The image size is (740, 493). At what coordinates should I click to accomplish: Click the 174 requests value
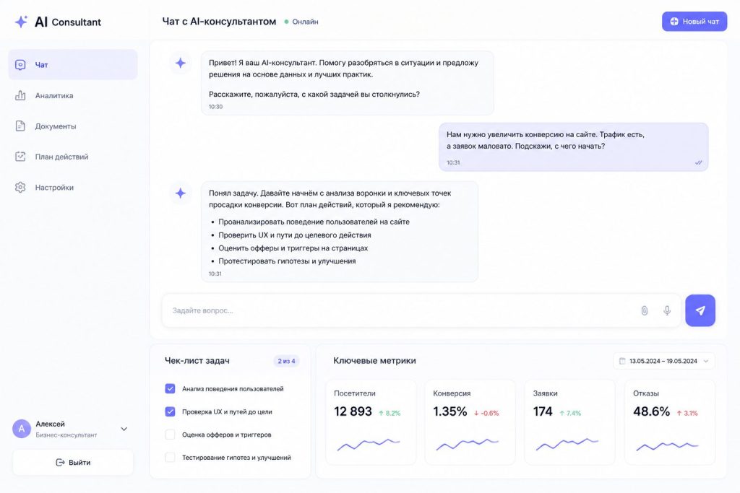tap(543, 411)
